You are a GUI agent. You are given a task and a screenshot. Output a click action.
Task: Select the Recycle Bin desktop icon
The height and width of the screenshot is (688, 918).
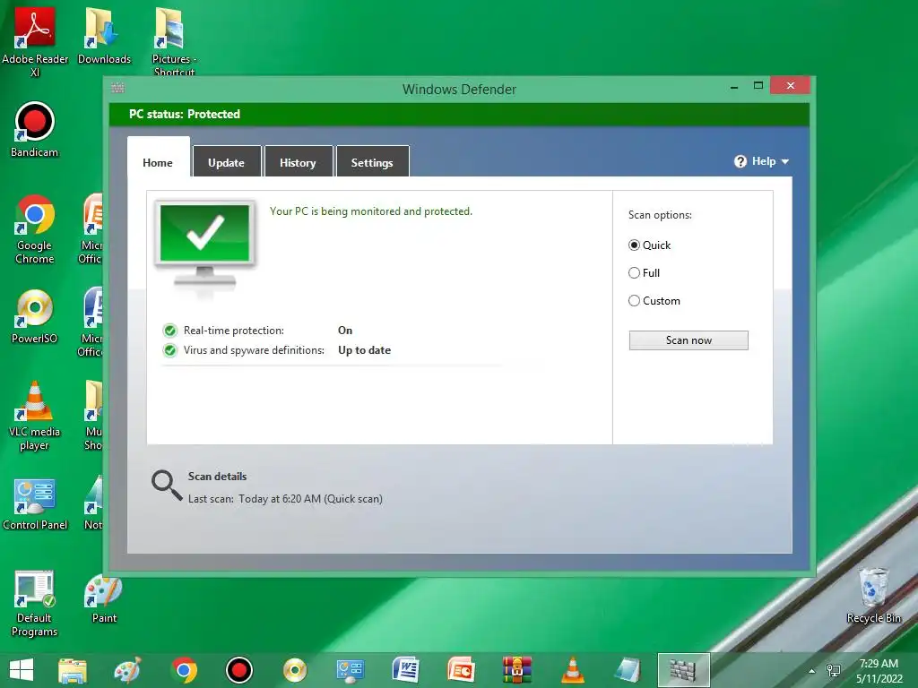click(873, 596)
